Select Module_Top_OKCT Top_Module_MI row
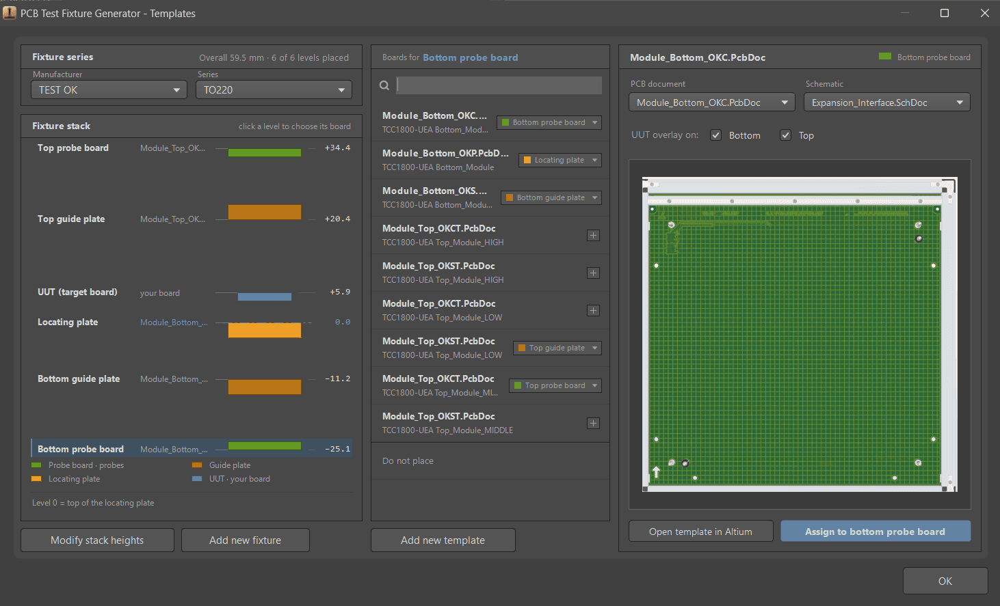Viewport: 1000px width, 606px height. tap(490, 385)
